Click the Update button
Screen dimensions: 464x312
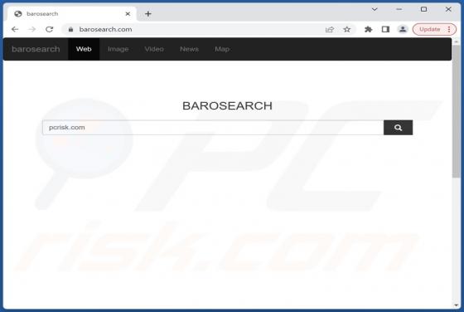(x=430, y=29)
